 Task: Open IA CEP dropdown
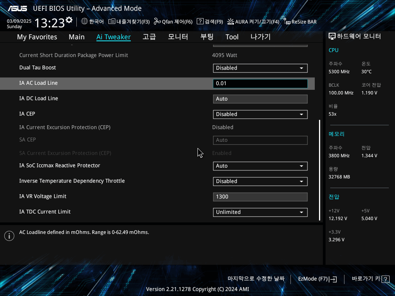tap(260, 114)
